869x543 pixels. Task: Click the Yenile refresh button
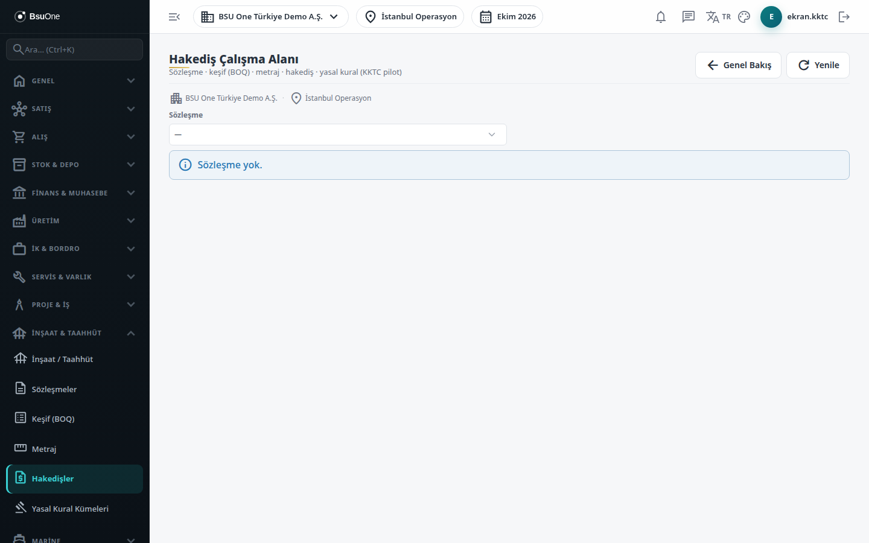point(818,65)
